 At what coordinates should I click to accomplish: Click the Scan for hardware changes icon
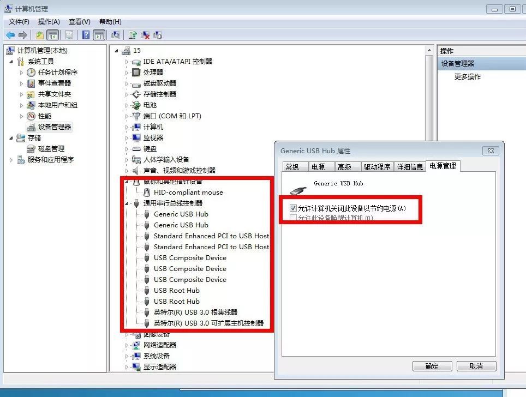coord(116,35)
